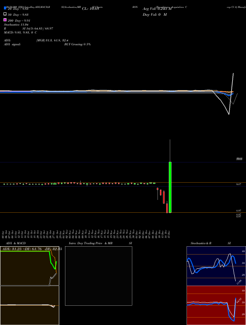Click the '(MGR) 31.3, 61.8, 32.4' values
The width and height of the screenshot is (246, 325).
(x=52, y=40)
